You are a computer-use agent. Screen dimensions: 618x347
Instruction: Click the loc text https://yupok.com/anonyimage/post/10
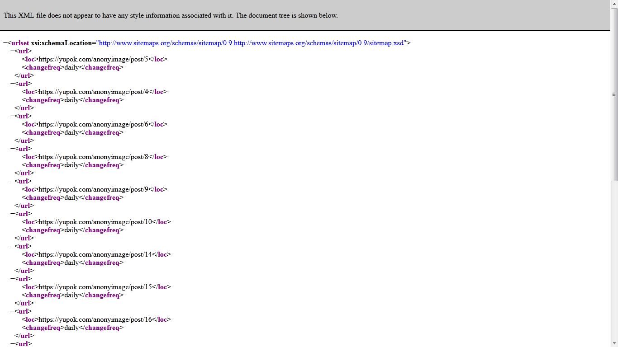[95, 222]
